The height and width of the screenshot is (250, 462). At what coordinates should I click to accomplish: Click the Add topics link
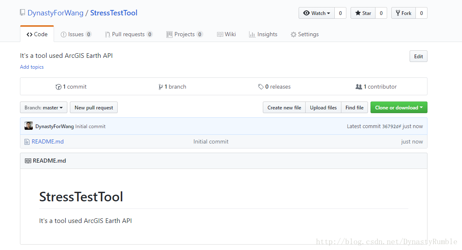32,67
